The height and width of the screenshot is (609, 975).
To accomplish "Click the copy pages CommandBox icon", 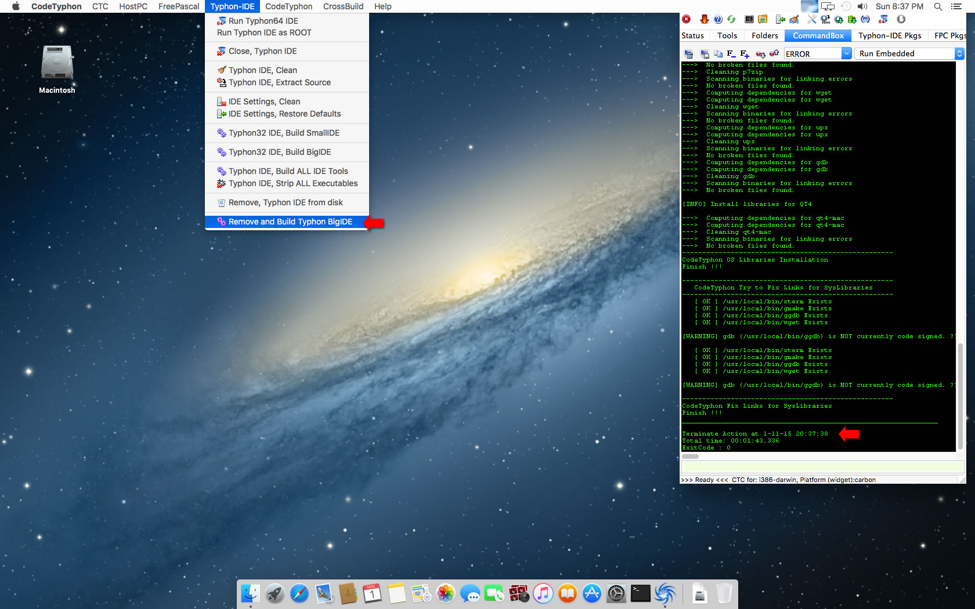I will coord(718,54).
